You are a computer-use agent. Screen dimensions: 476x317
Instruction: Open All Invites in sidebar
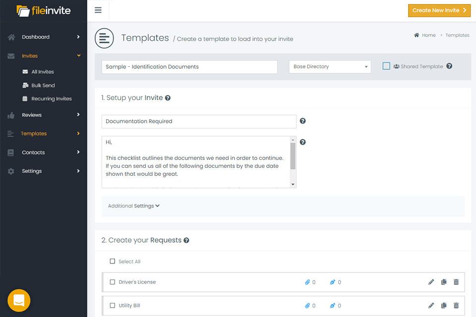(43, 72)
